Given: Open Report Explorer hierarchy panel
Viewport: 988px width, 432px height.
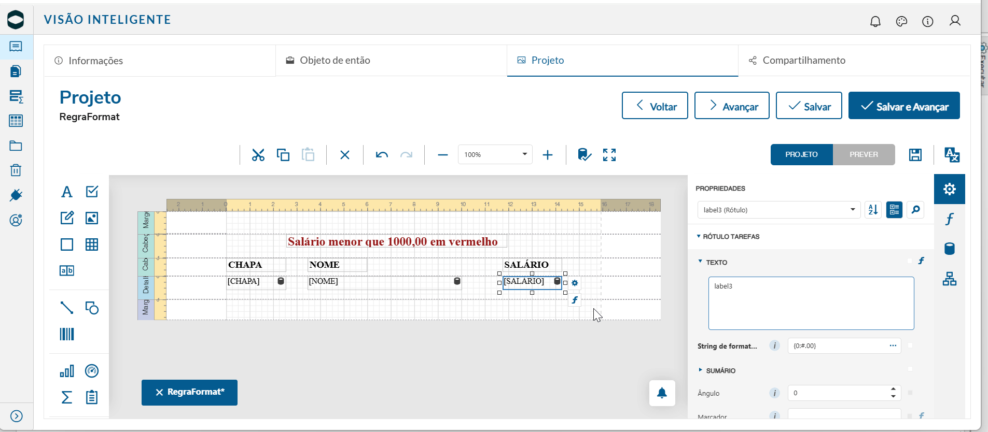Looking at the screenshot, I should click(950, 279).
